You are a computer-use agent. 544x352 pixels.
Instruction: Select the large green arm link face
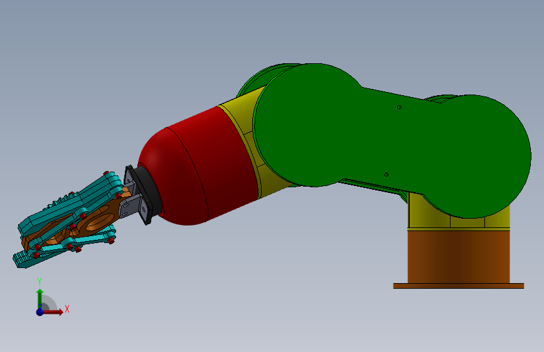[x=392, y=140]
